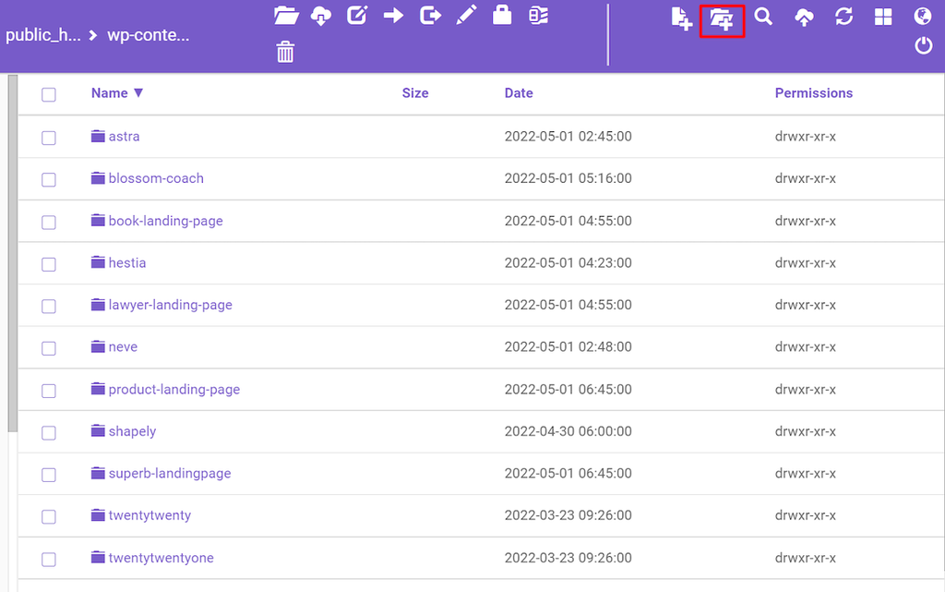This screenshot has height=592, width=945.
Task: Open the Permissions lock icon
Action: (x=501, y=16)
